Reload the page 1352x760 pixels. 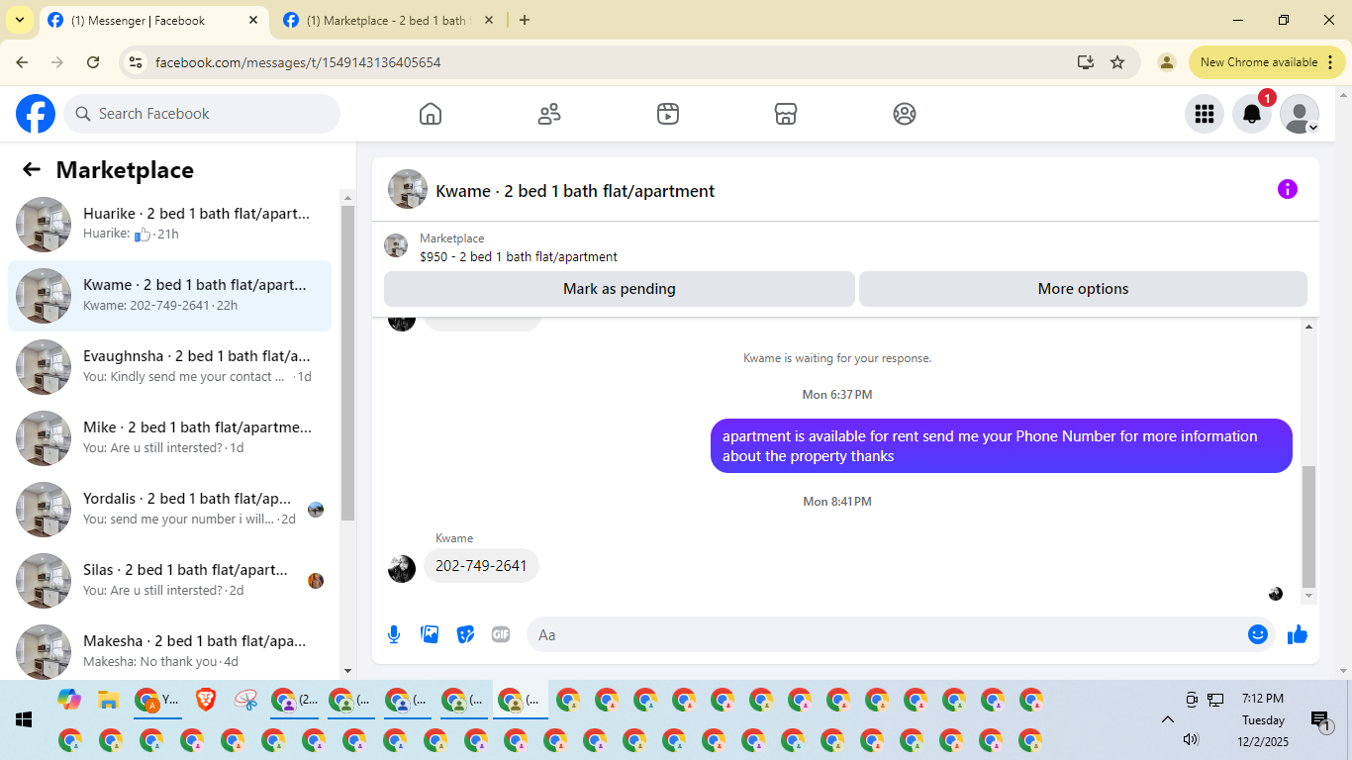coord(93,62)
